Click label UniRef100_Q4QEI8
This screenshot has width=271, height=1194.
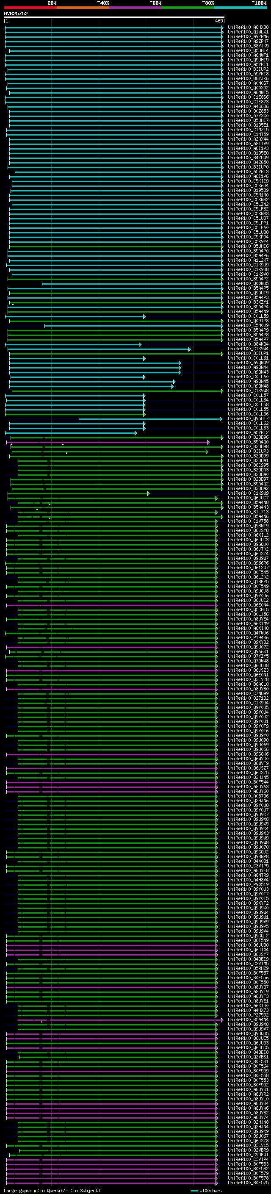pyautogui.click(x=248, y=1052)
